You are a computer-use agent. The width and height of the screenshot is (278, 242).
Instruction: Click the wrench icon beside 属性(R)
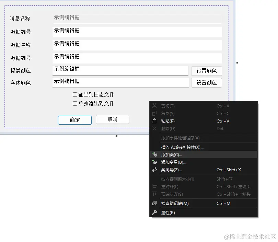[x=154, y=212]
